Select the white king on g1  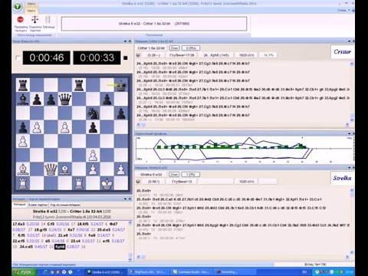pos(107,183)
